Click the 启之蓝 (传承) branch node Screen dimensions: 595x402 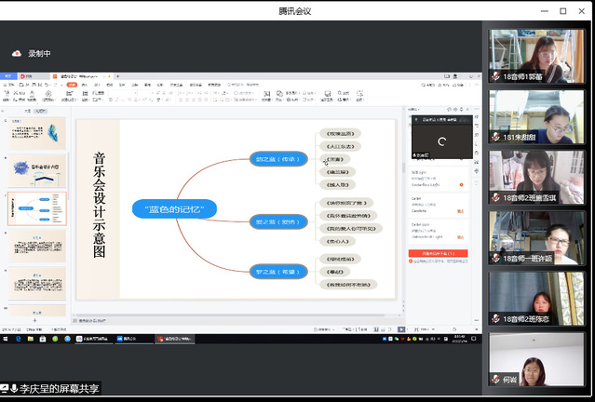277,159
